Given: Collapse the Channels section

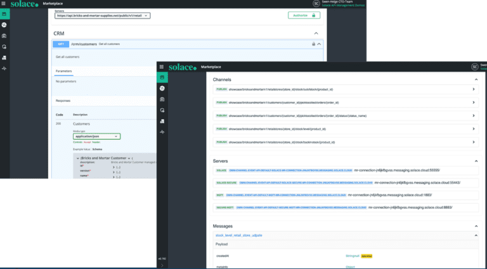Looking at the screenshot, I should (x=476, y=80).
